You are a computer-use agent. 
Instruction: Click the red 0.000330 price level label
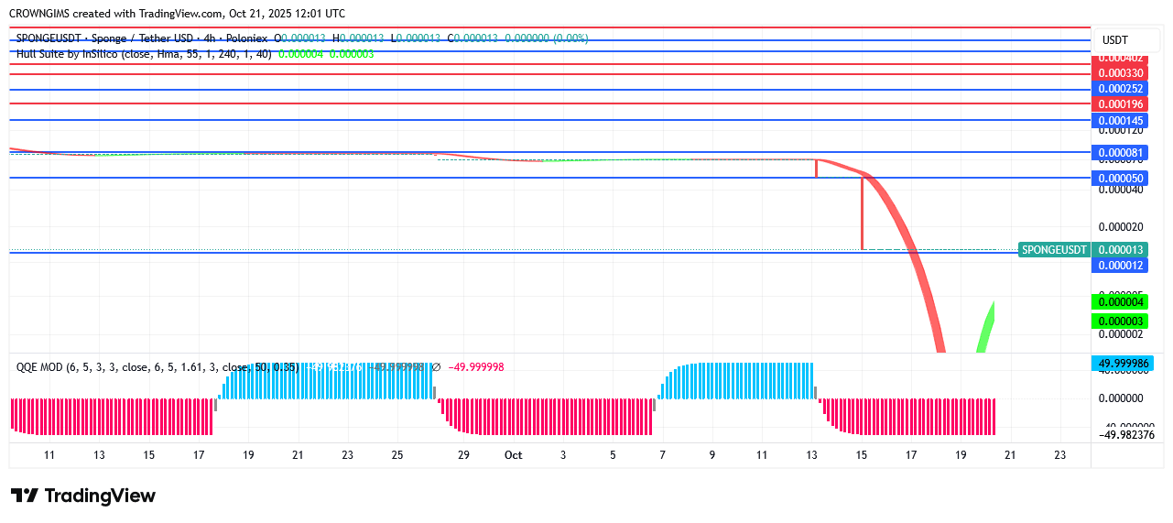[x=1120, y=73]
